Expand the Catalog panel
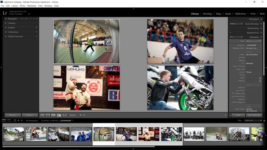 [x=5, y=23]
